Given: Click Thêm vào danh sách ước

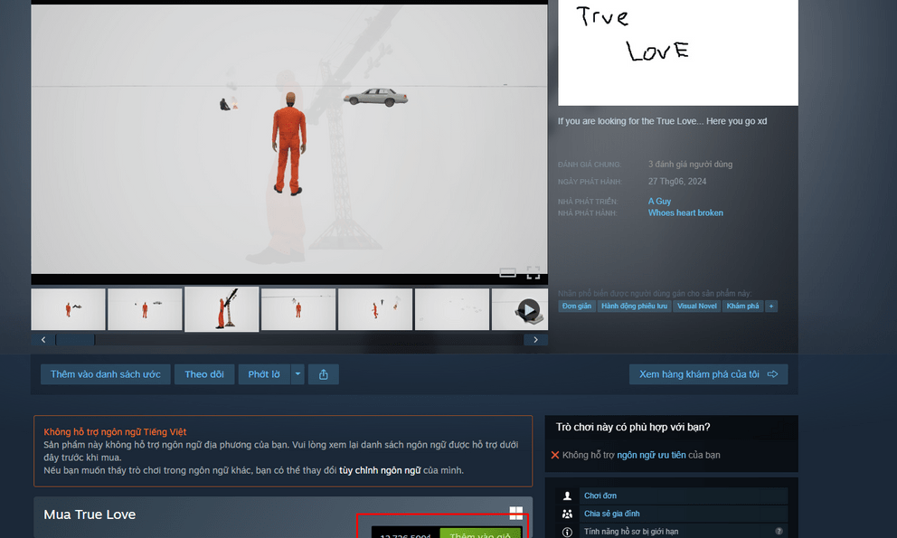Looking at the screenshot, I should click(x=105, y=373).
